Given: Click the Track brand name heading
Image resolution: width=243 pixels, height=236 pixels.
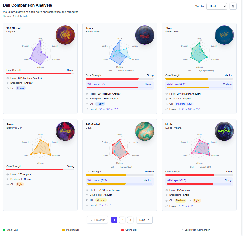Looking at the screenshot, I should (89, 28).
